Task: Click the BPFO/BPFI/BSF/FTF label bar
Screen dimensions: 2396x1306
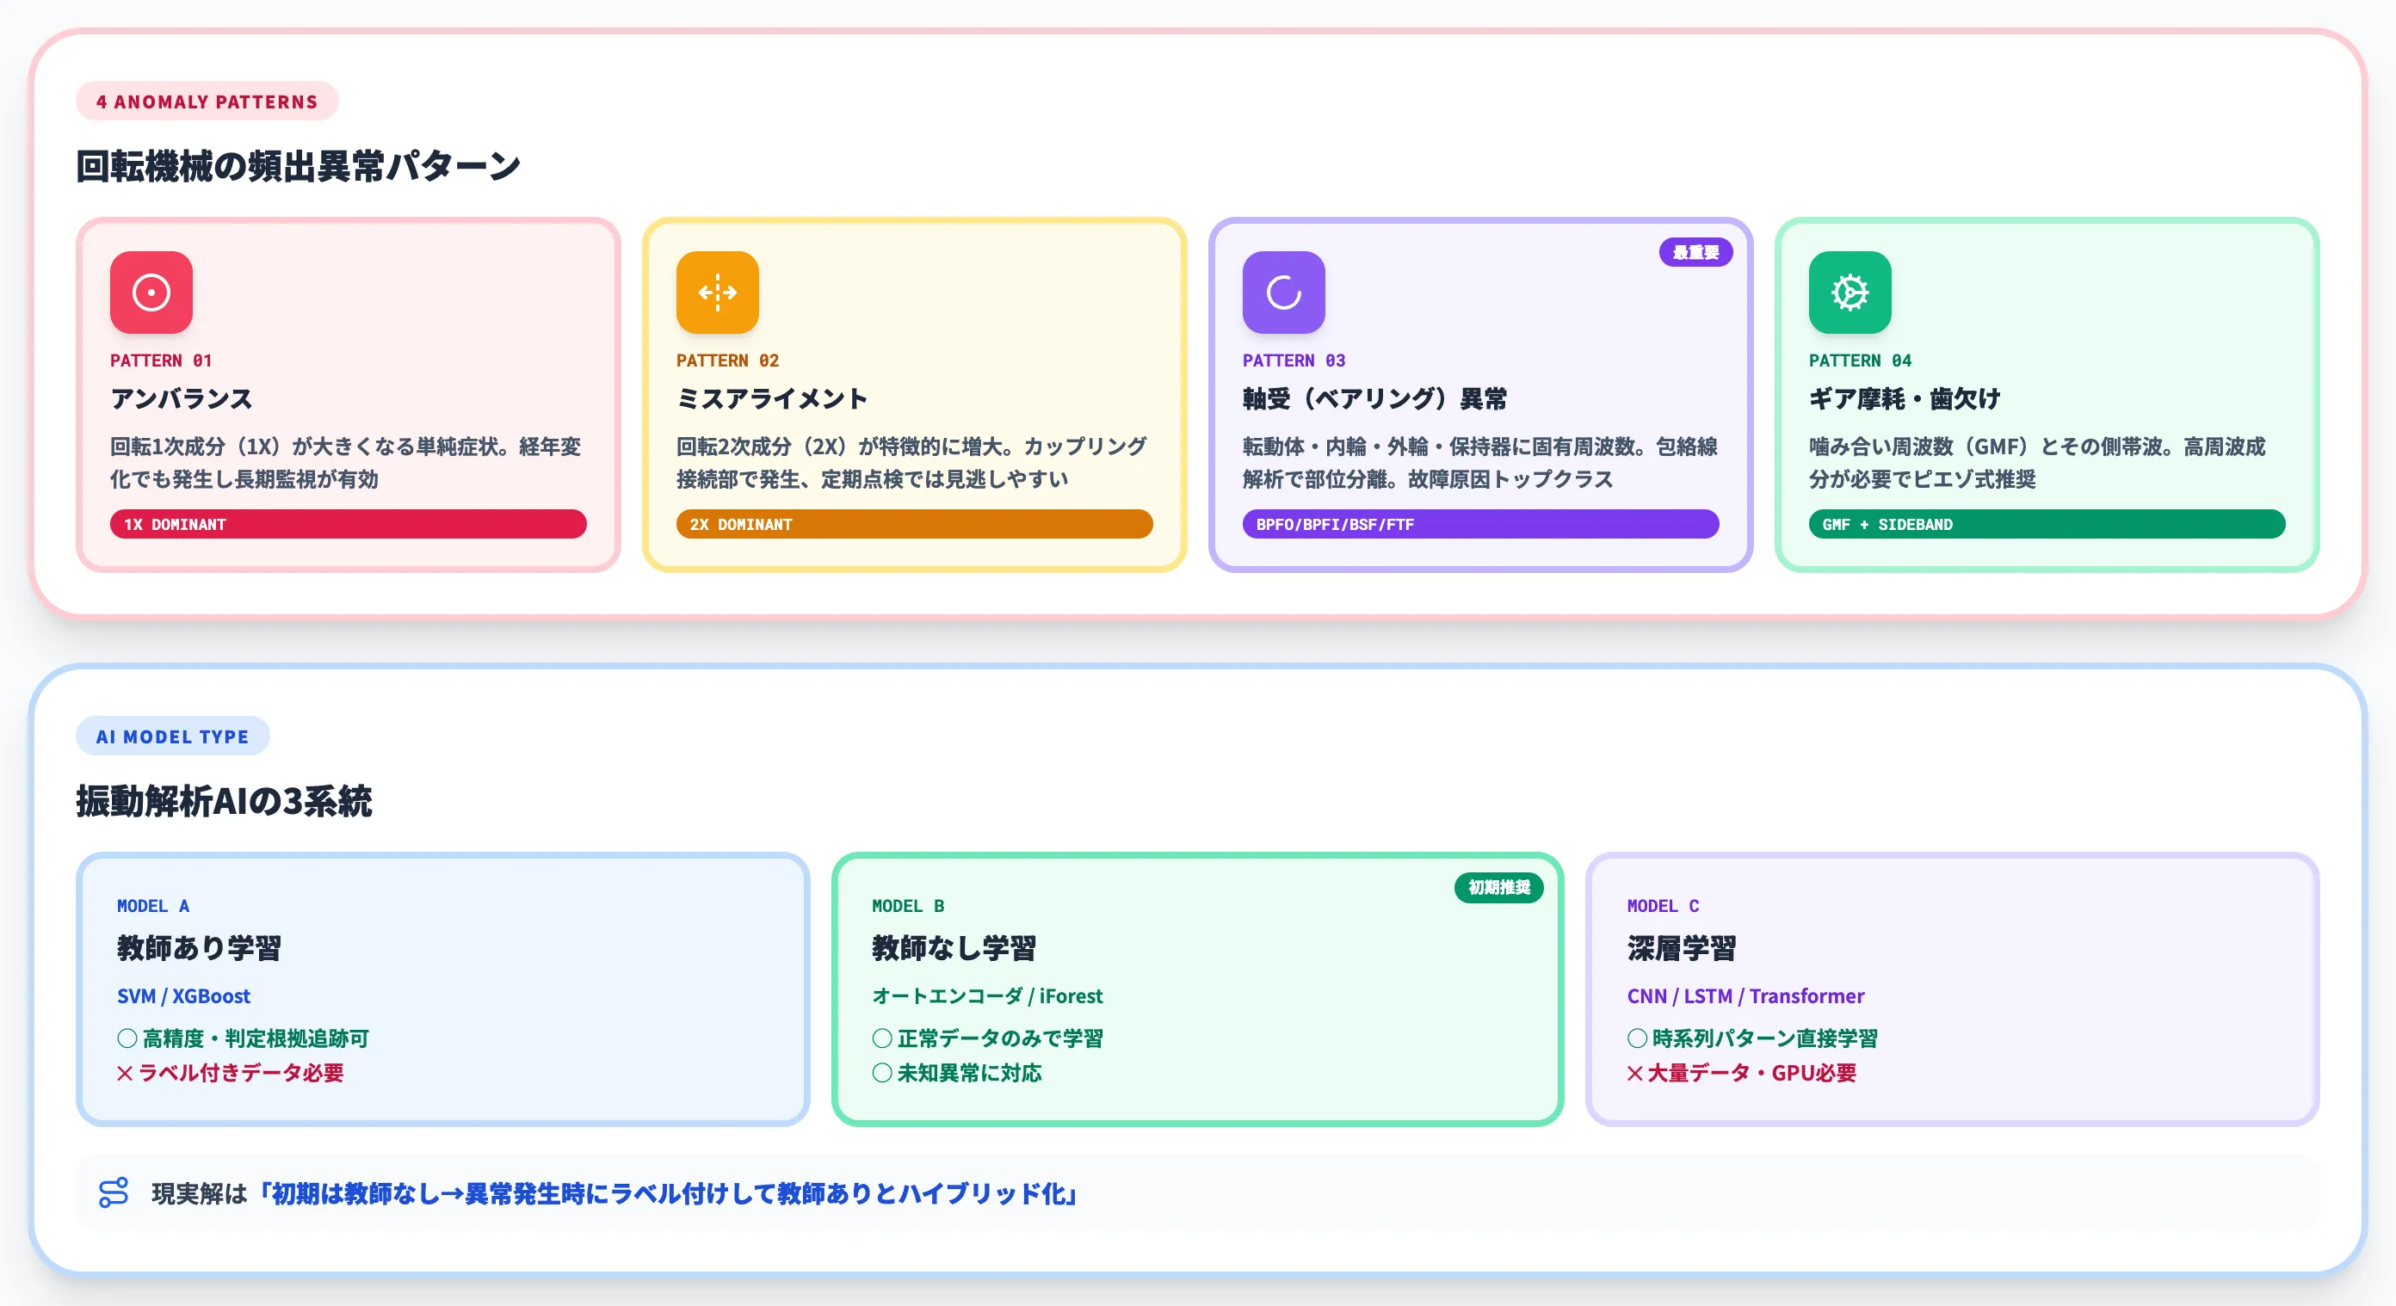Action: 1479,524
